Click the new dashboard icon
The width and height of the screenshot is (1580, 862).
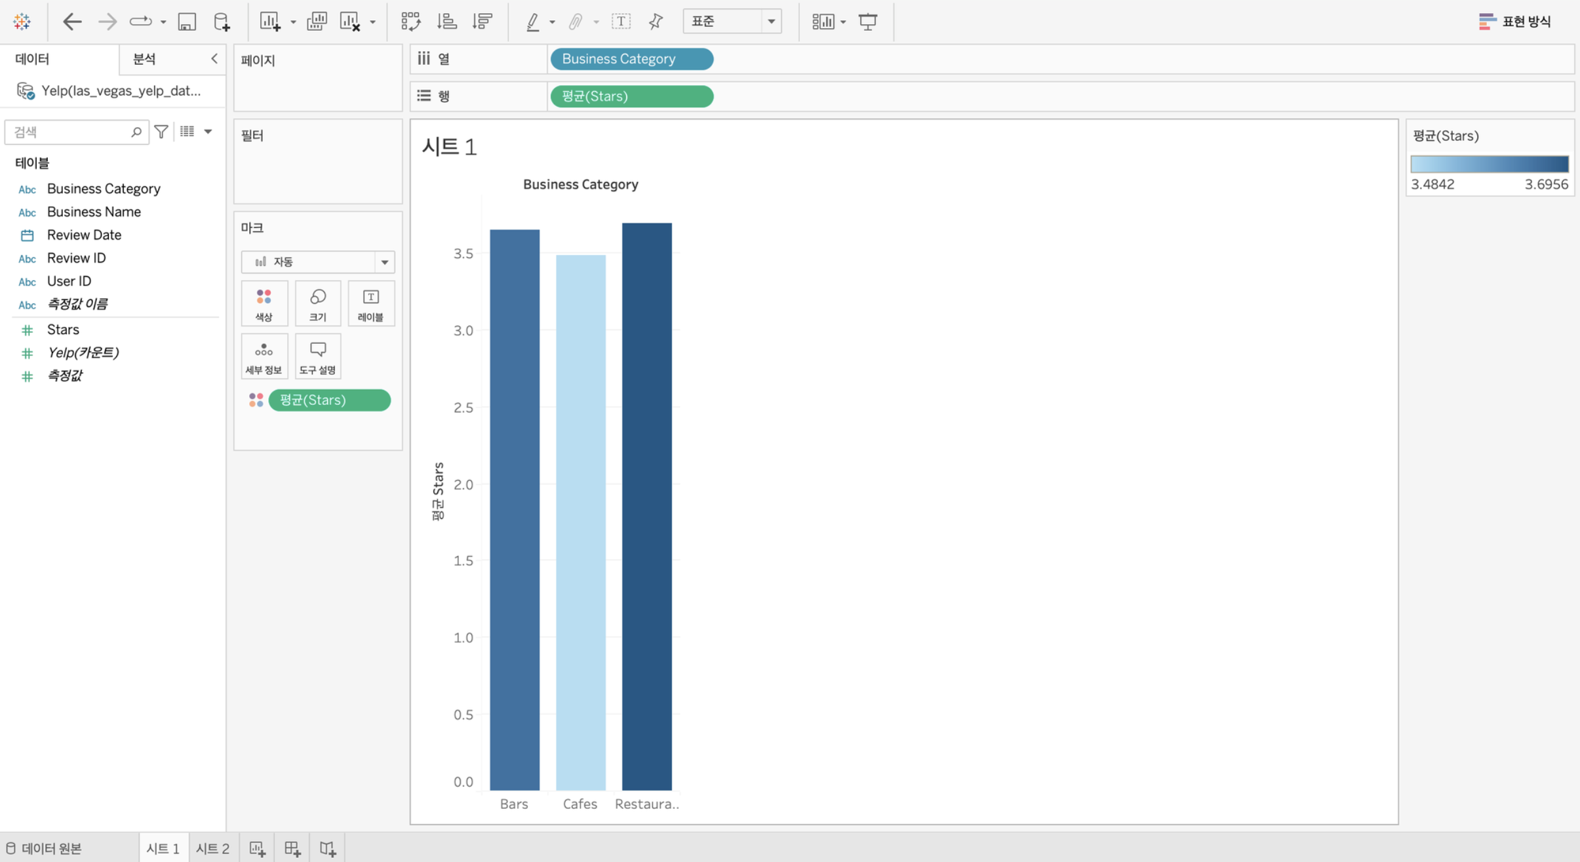(292, 849)
